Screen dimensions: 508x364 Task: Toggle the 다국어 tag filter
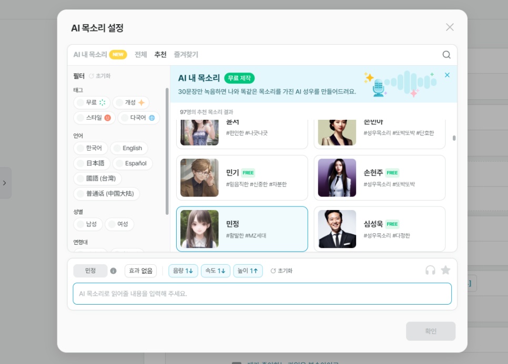click(x=139, y=118)
